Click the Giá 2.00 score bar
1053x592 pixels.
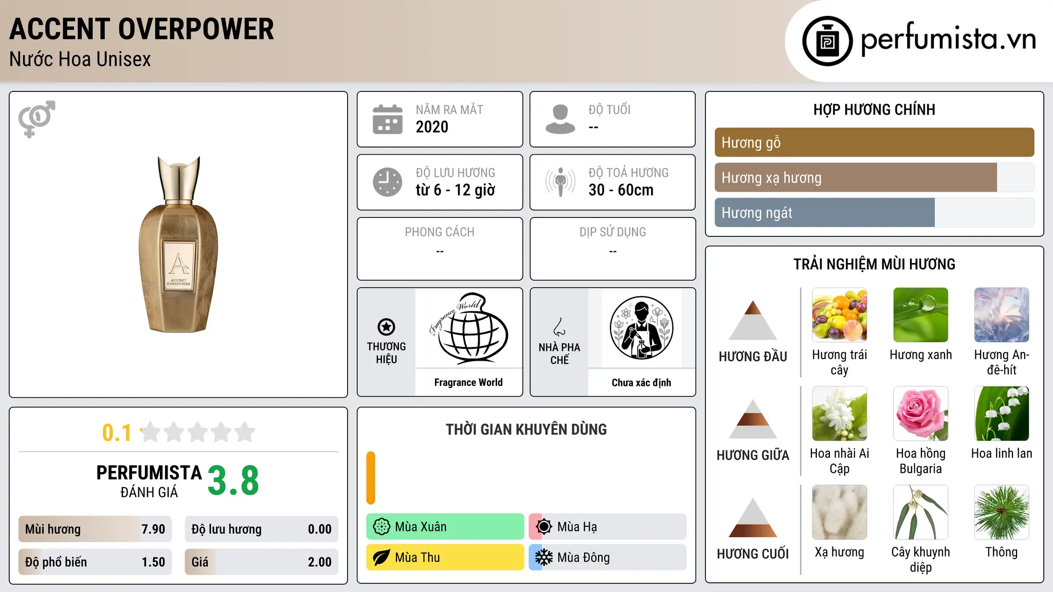coord(261,562)
